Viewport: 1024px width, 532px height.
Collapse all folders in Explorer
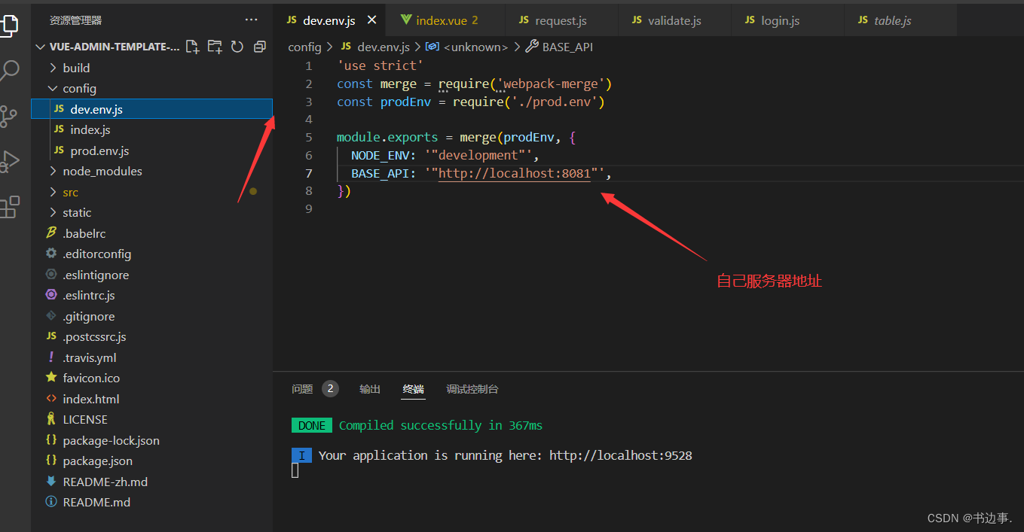coord(259,46)
